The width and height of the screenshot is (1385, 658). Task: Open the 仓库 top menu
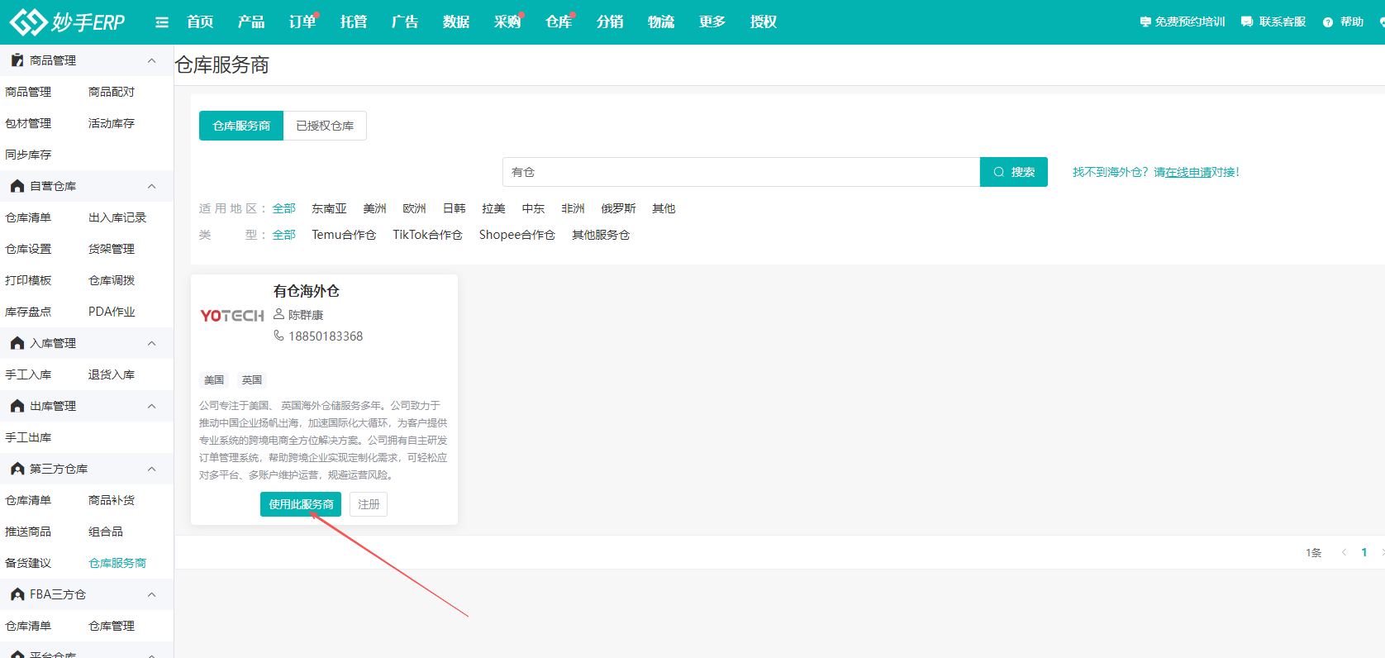tap(559, 22)
